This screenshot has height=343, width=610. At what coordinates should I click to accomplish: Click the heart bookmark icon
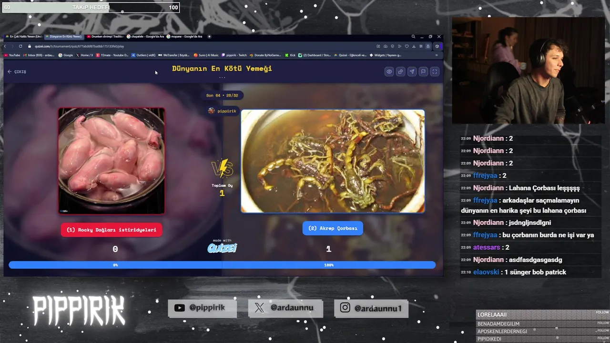(407, 46)
